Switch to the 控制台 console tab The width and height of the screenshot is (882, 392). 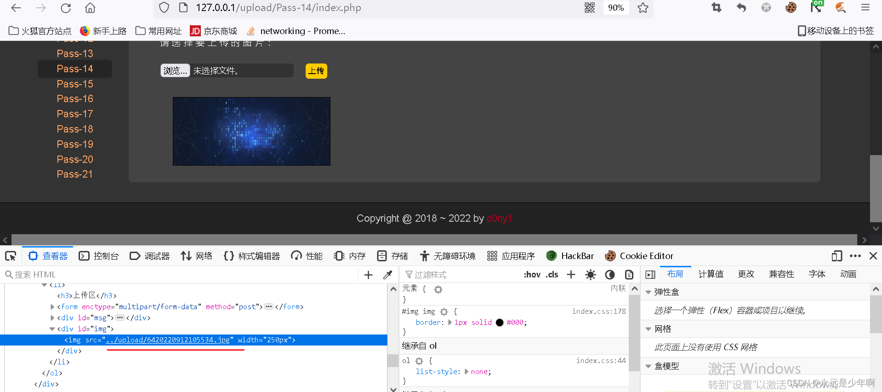click(x=99, y=256)
